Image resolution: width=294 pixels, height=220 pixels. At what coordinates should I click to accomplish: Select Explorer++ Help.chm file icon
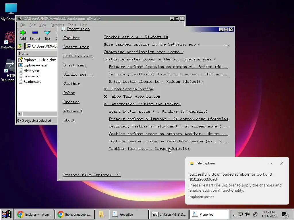(20, 60)
